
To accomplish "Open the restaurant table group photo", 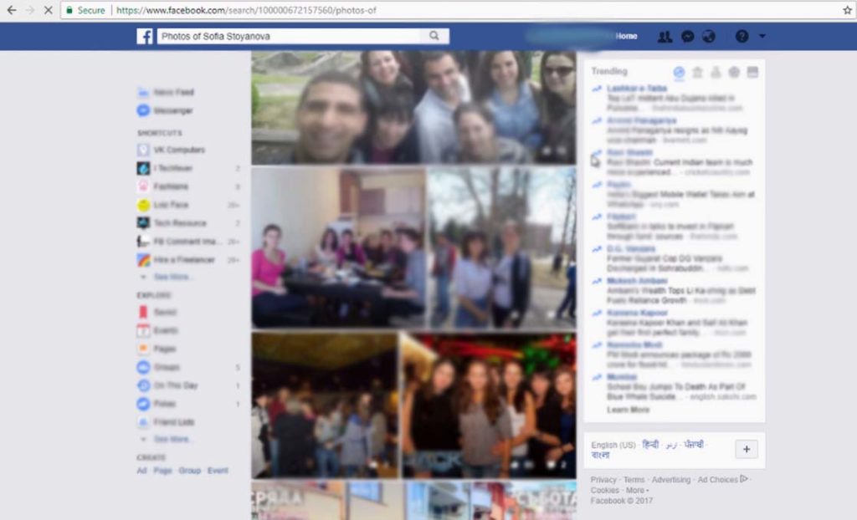I will (338, 248).
